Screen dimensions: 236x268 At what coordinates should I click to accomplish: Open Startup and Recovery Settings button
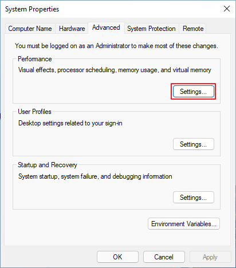point(194,198)
